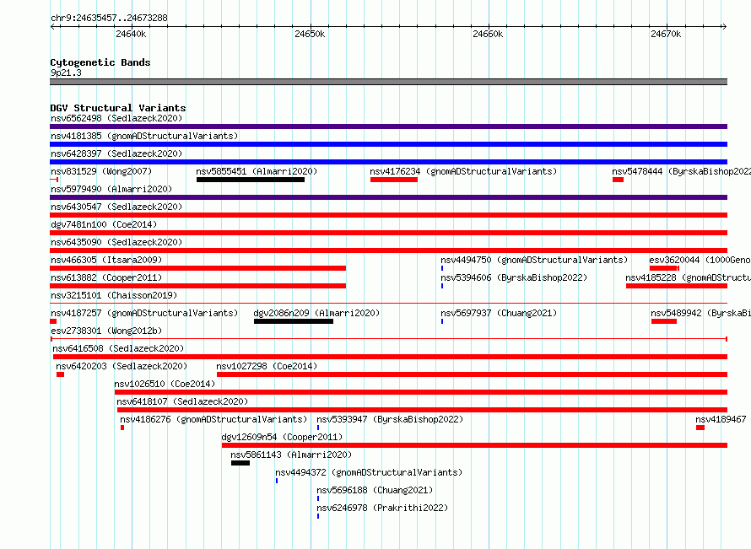Open variant nsv1026510 (Coe2014) label
The image size is (751, 549).
point(165,384)
